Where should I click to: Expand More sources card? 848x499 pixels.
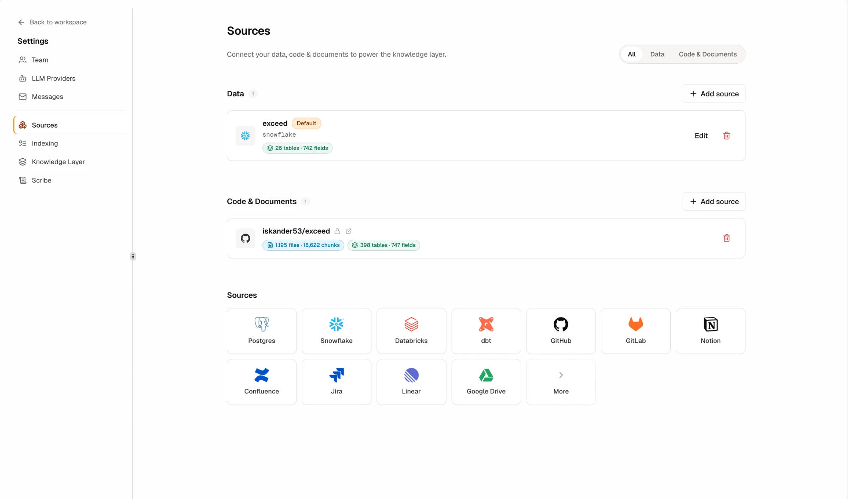(x=561, y=382)
